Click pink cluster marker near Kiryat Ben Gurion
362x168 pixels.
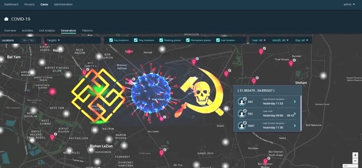point(52,92)
